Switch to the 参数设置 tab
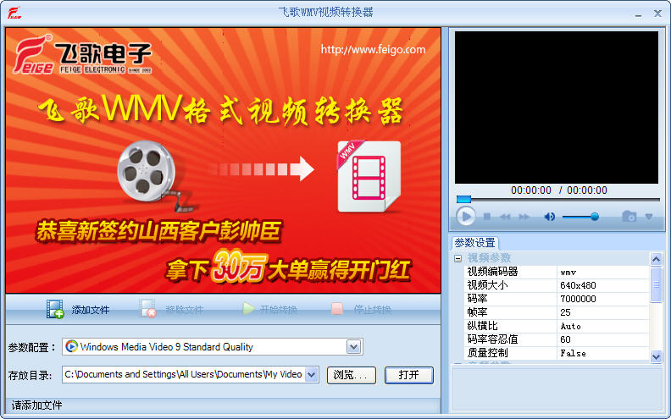671x419 pixels. 474,243
